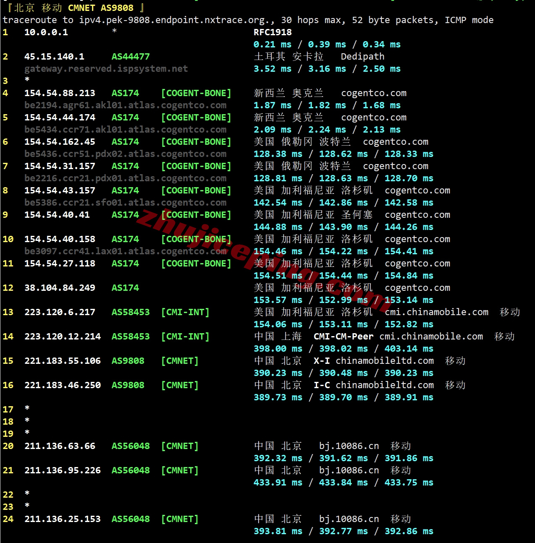Image resolution: width=535 pixels, height=543 pixels.
Task: Select IP 154.54.88.213 on hop 4
Action: tap(60, 93)
